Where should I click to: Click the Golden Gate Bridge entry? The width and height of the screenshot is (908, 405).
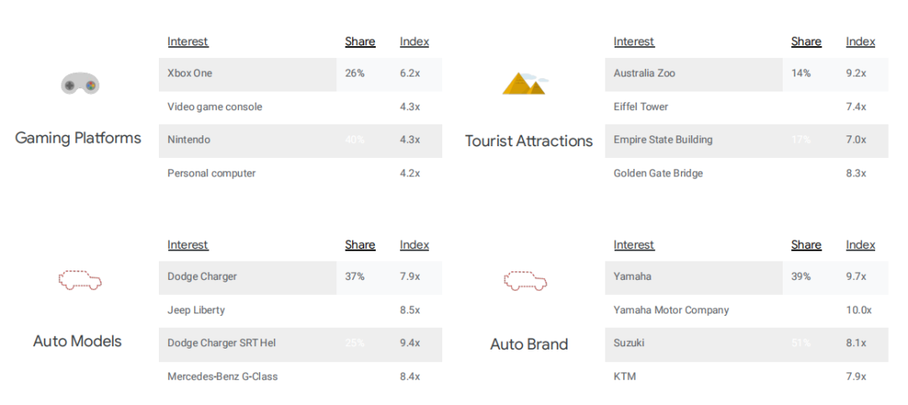pos(657,174)
